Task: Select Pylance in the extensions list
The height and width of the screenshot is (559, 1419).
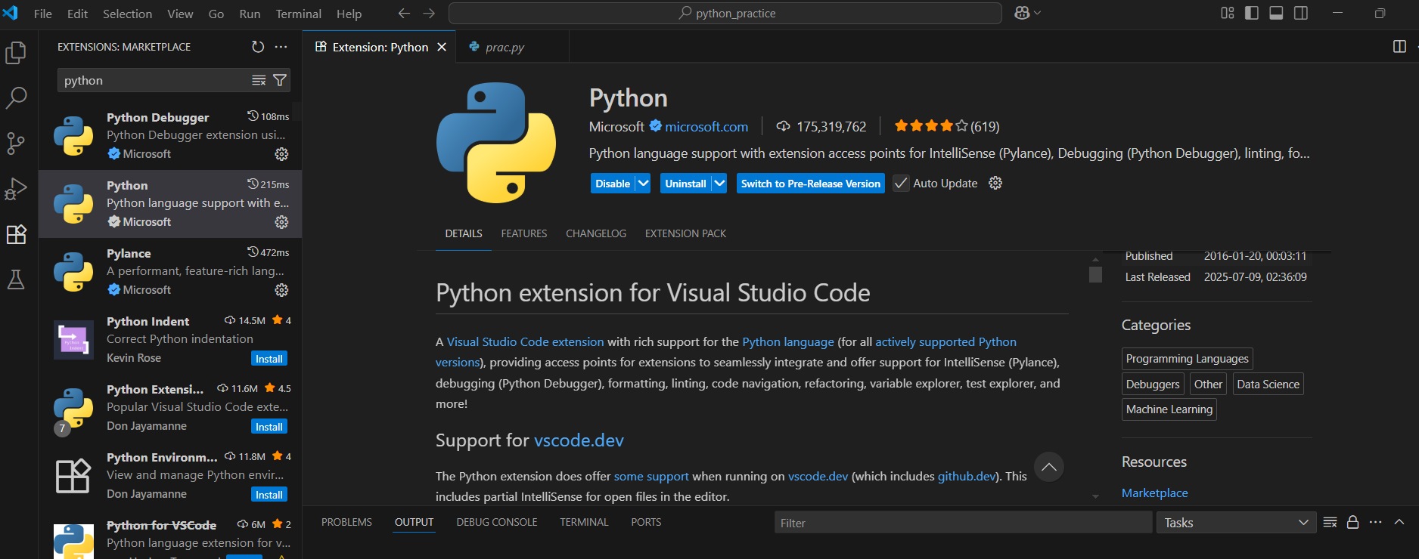Action: click(x=170, y=272)
